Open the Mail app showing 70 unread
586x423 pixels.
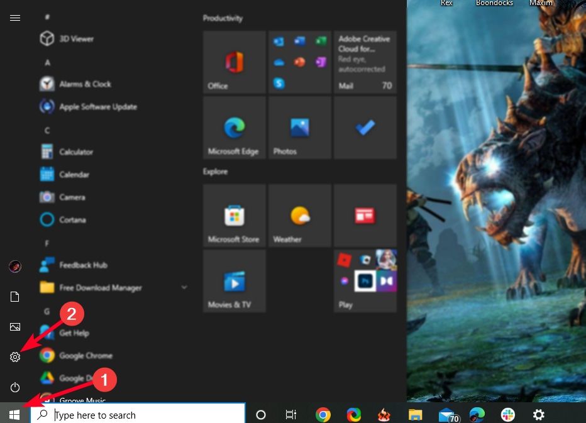pyautogui.click(x=365, y=62)
